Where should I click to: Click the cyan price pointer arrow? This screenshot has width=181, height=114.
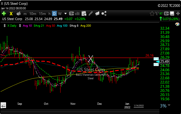click(158, 62)
